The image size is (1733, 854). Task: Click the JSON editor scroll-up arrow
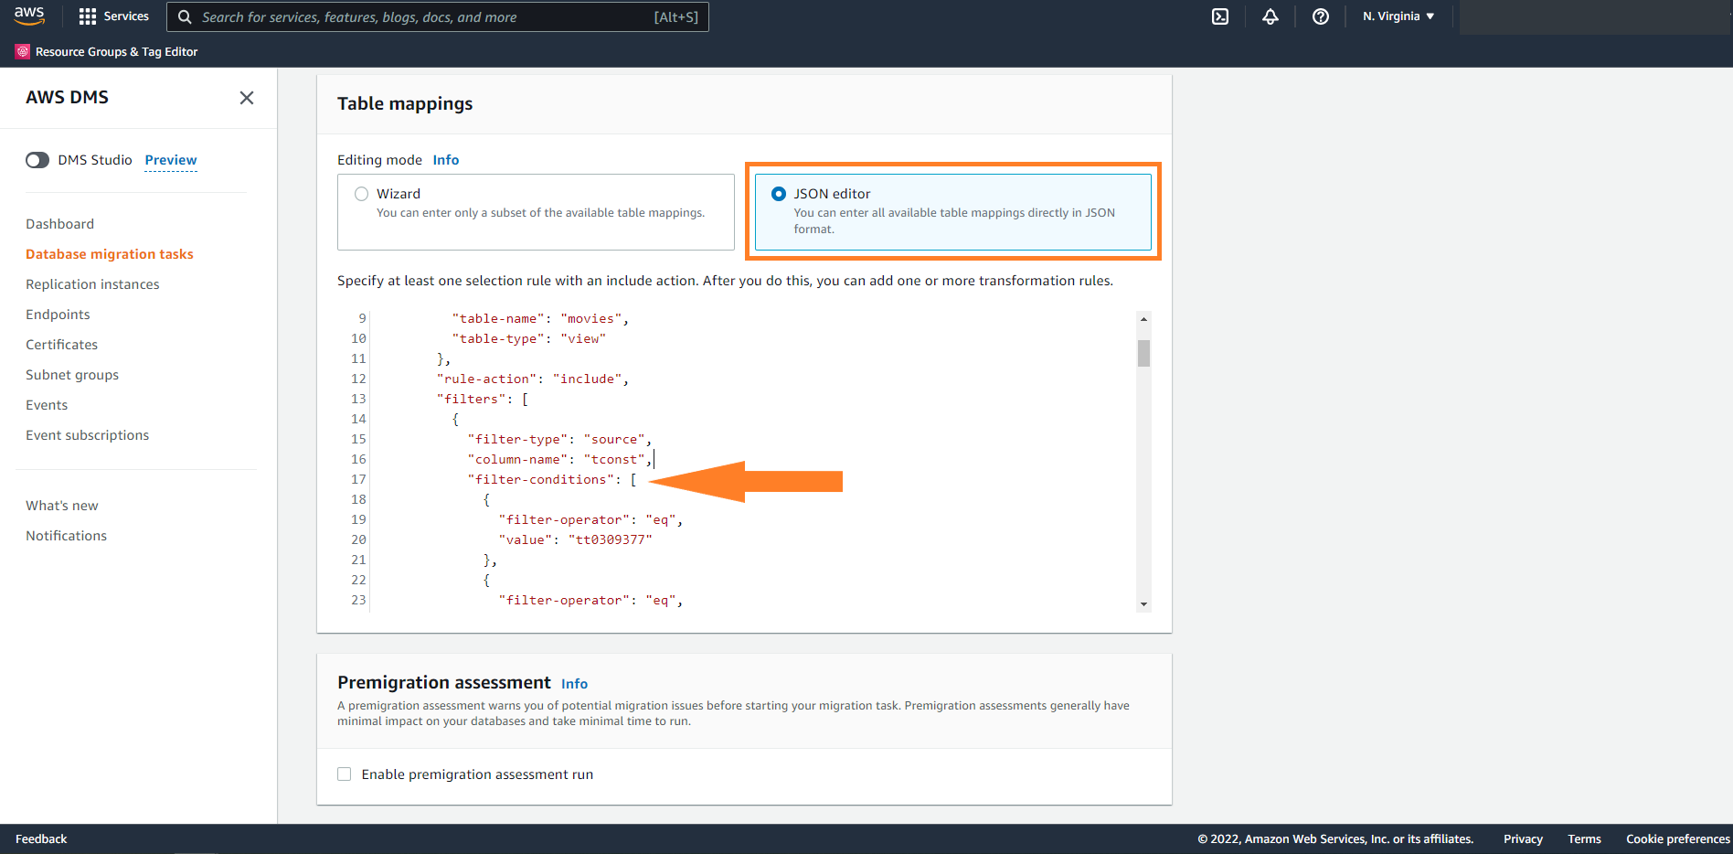(x=1143, y=319)
